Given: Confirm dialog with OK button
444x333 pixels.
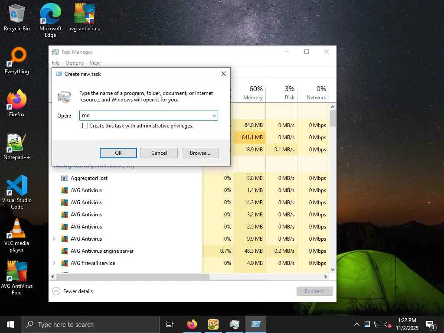Looking at the screenshot, I should coord(118,153).
